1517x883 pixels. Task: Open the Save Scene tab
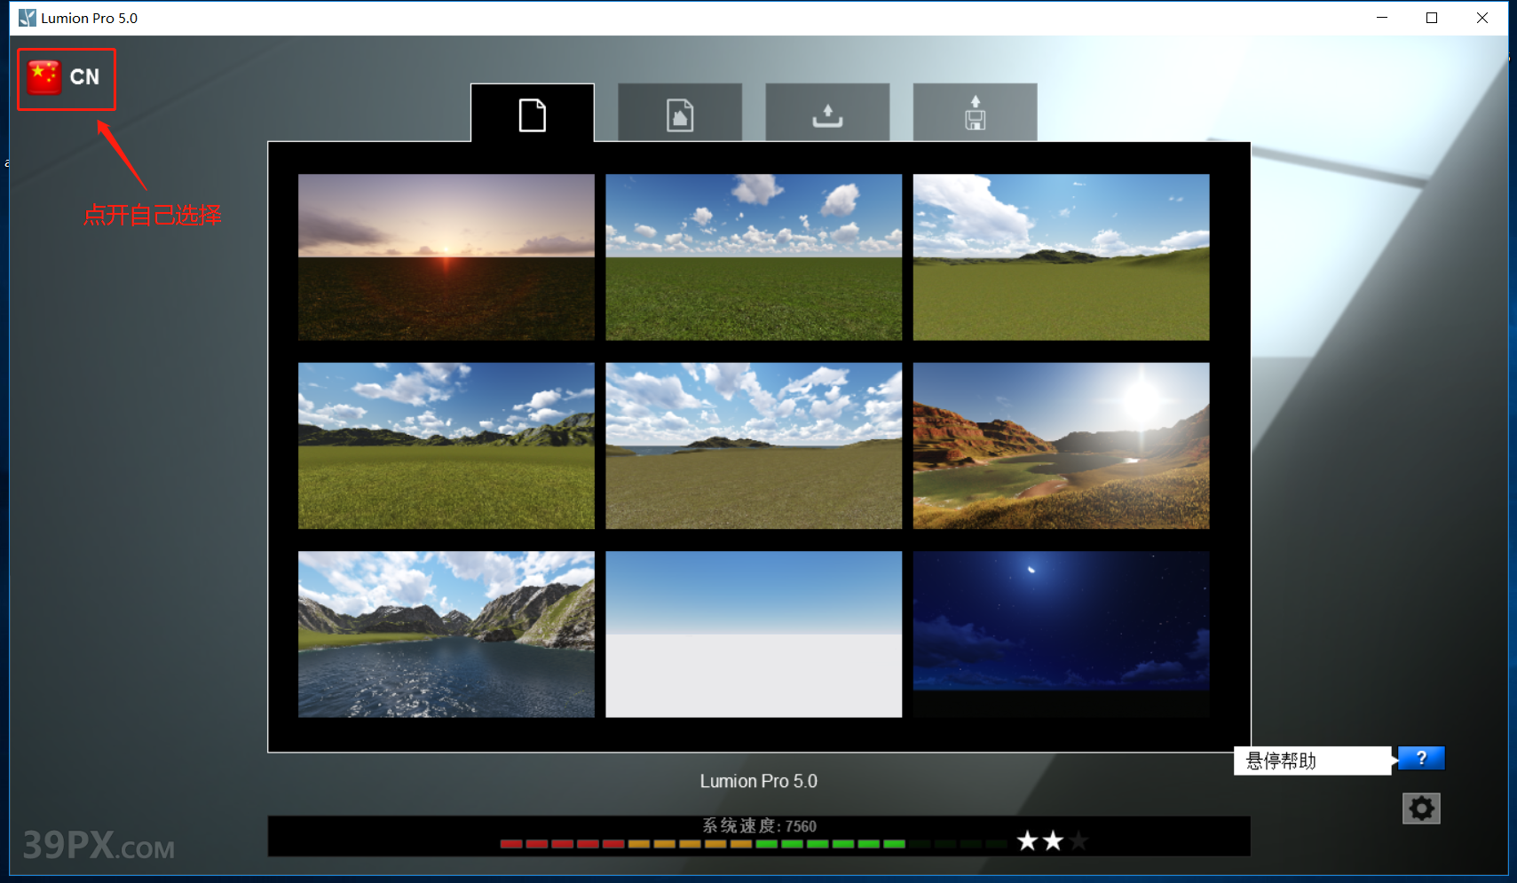(975, 114)
